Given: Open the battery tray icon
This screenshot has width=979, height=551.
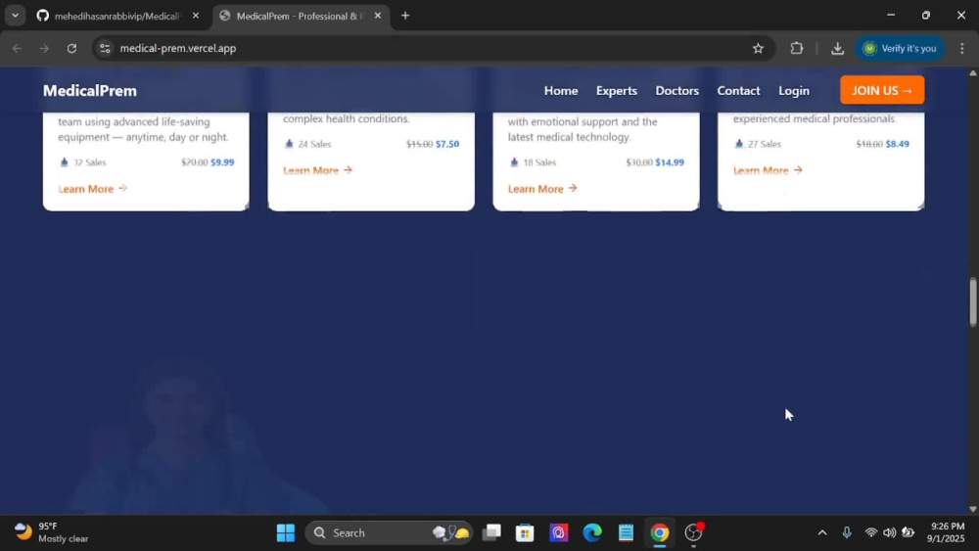Looking at the screenshot, I should pyautogui.click(x=909, y=532).
